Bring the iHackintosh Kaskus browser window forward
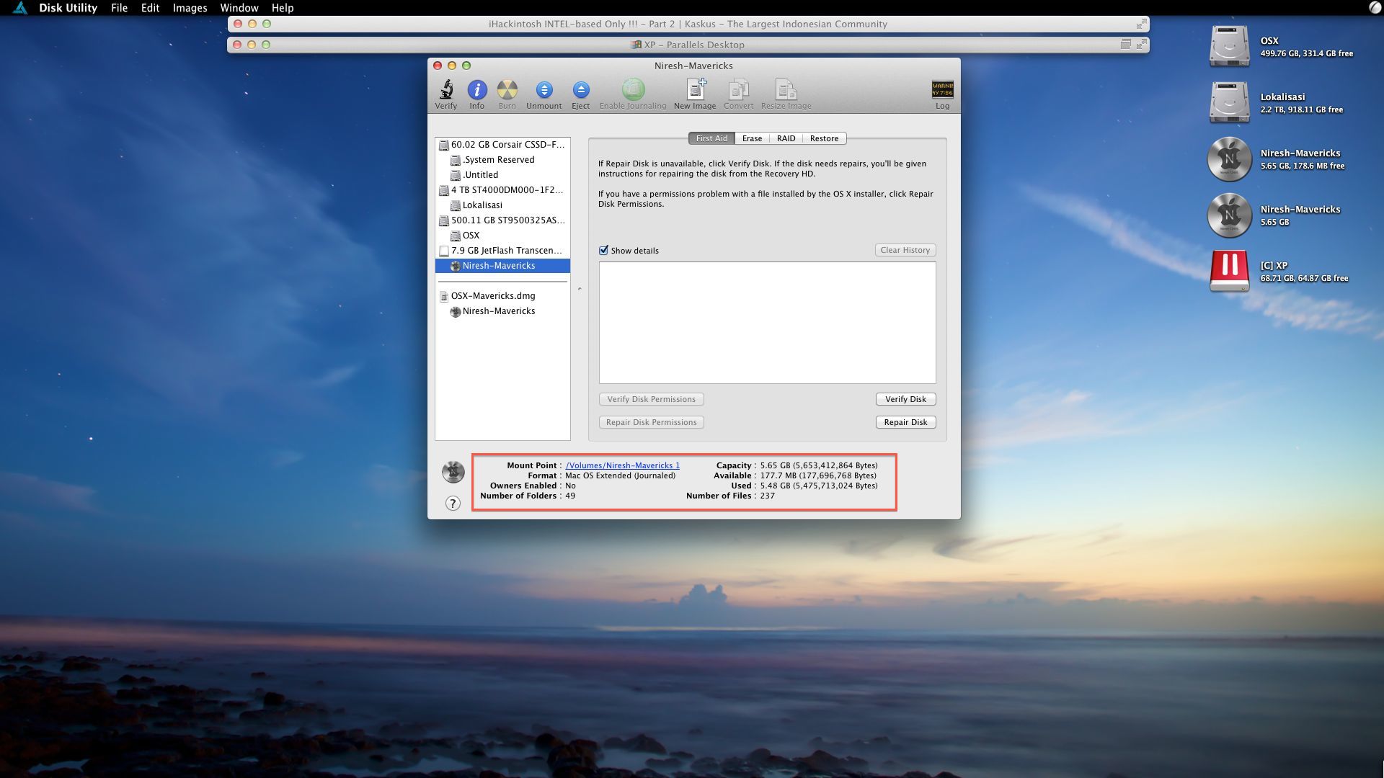Viewport: 1384px width, 778px height. click(x=688, y=24)
